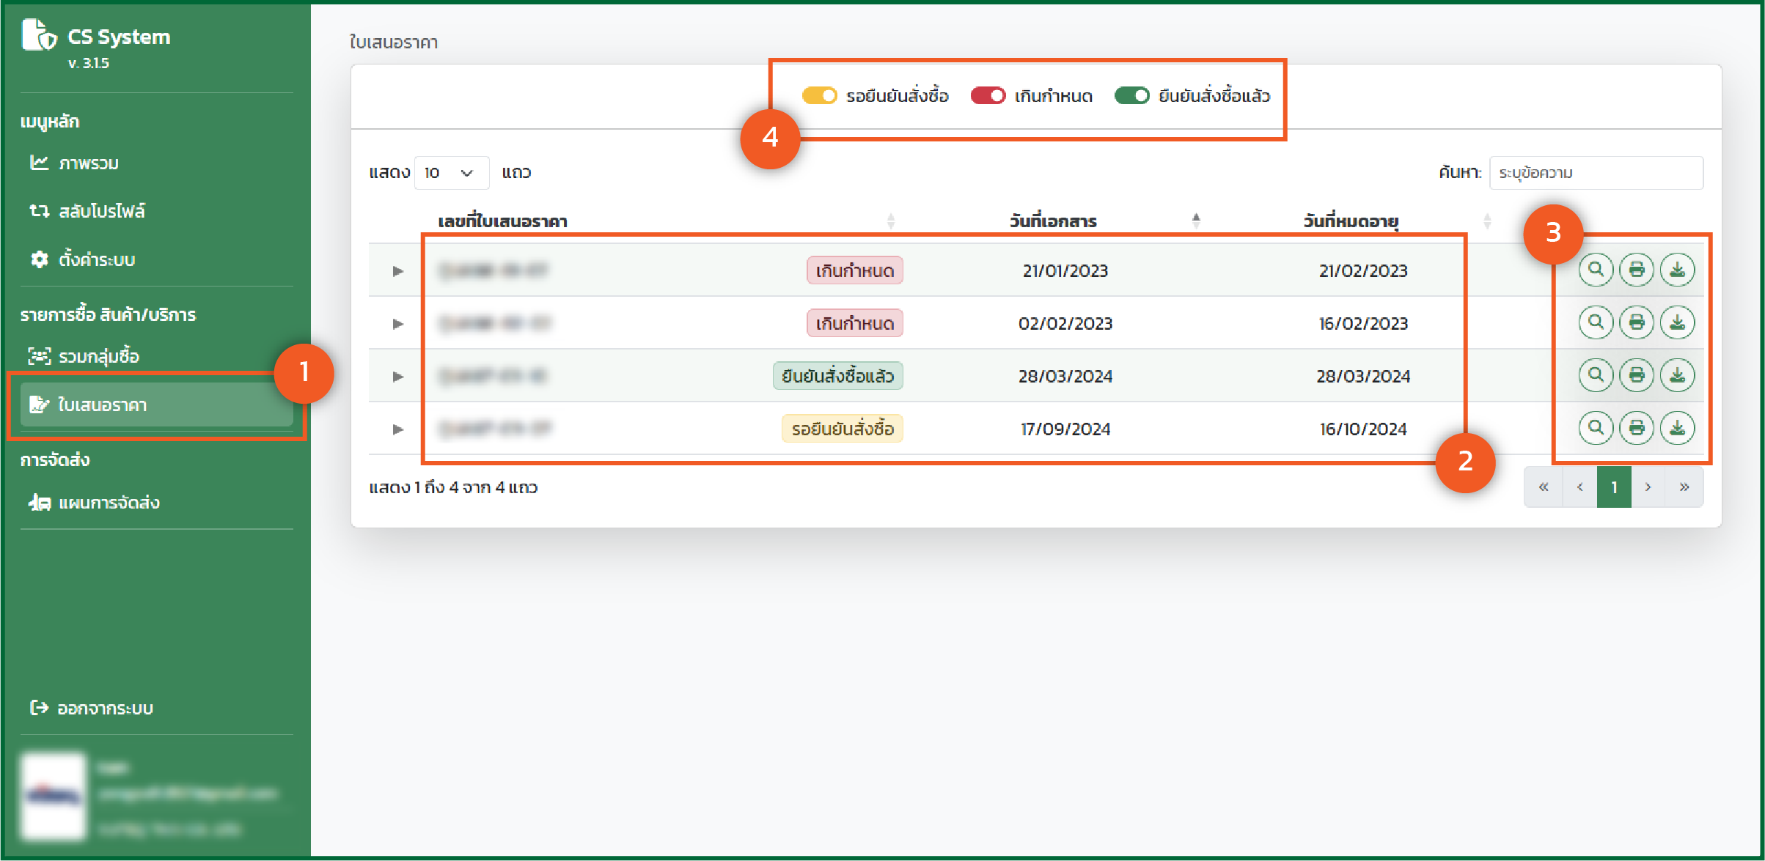Download the quotation expiring 16/10/2024

coord(1677,428)
